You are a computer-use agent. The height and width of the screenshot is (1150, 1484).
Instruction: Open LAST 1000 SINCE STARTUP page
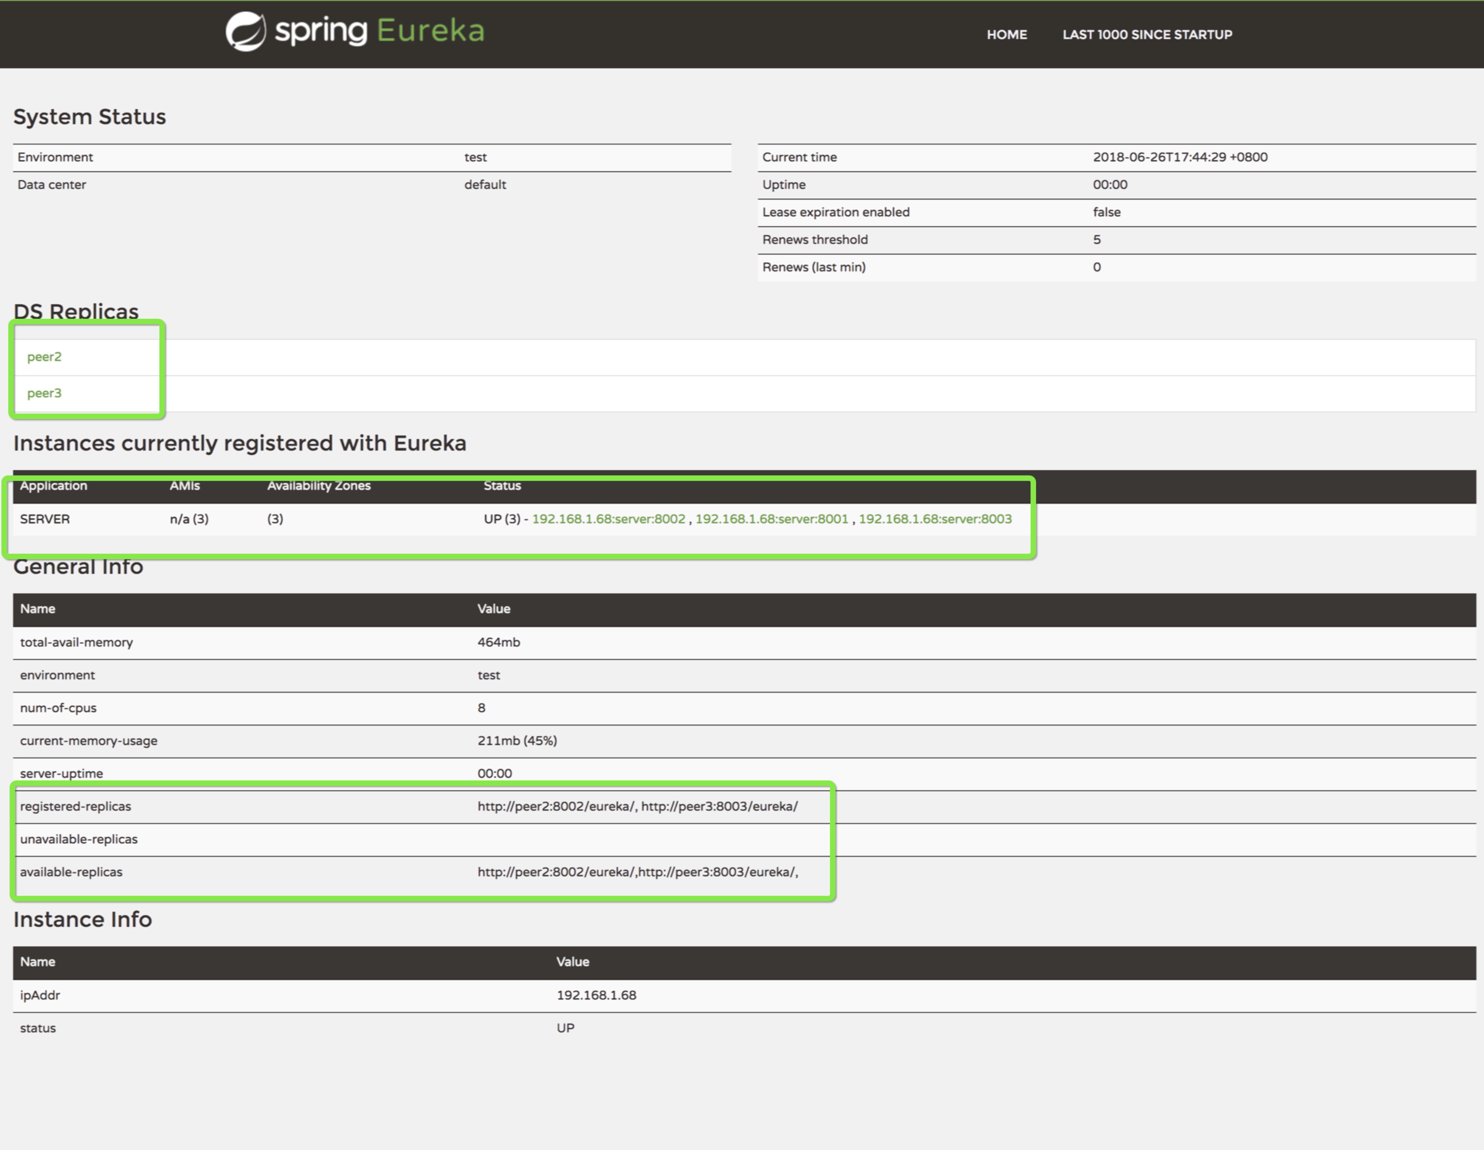point(1147,35)
